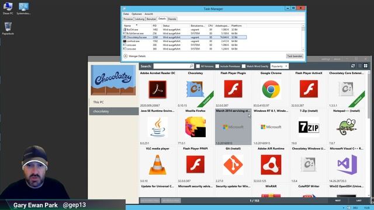
Task: Select the ChocolateyGui.exe process row
Action: pyautogui.click(x=185, y=37)
